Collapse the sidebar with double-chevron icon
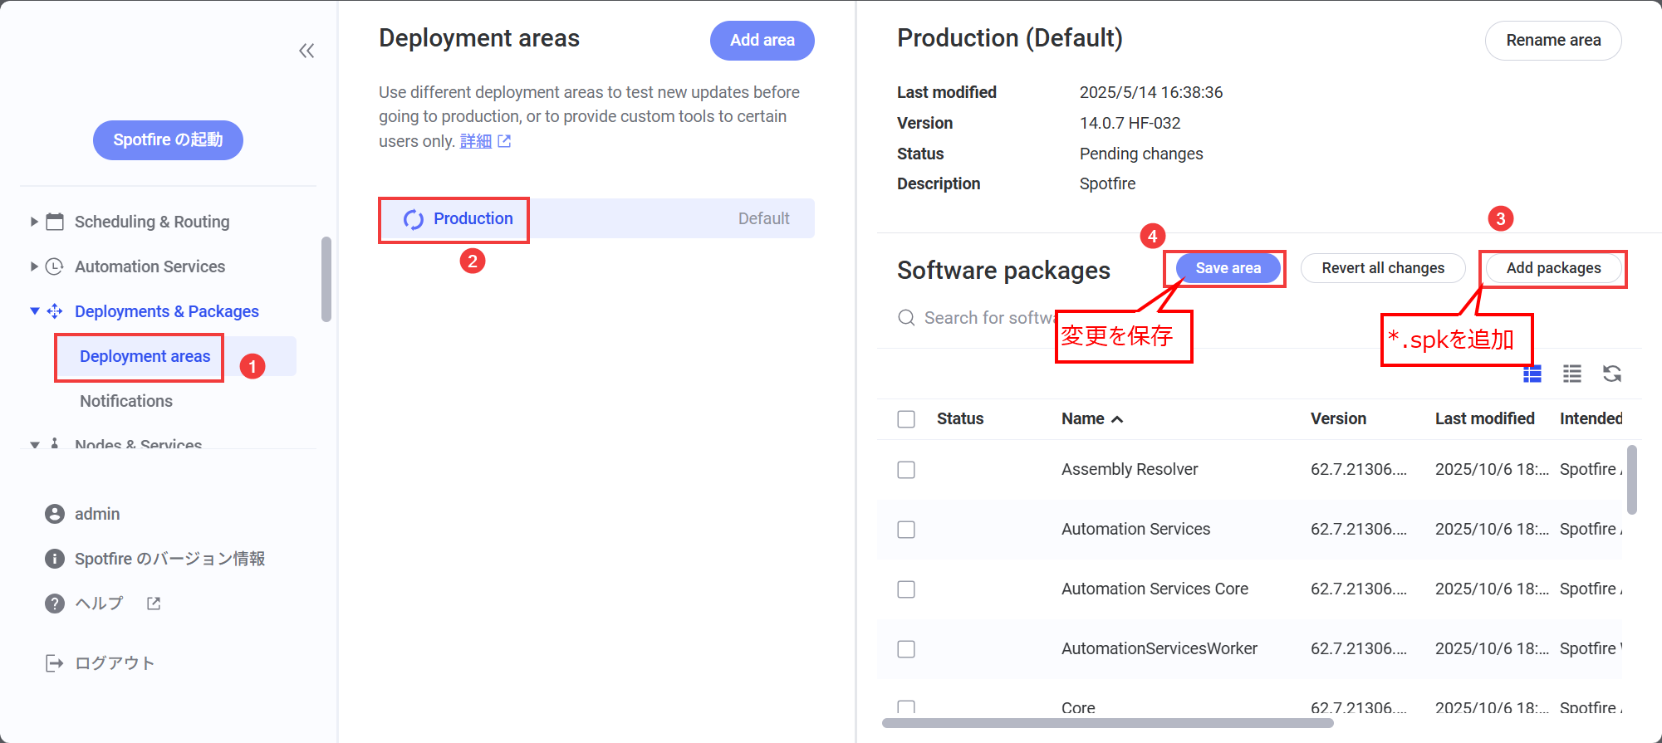This screenshot has height=743, width=1662. [306, 51]
